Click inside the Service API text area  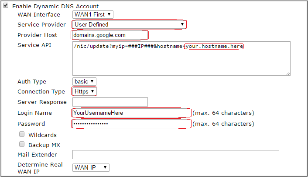[x=181, y=58]
